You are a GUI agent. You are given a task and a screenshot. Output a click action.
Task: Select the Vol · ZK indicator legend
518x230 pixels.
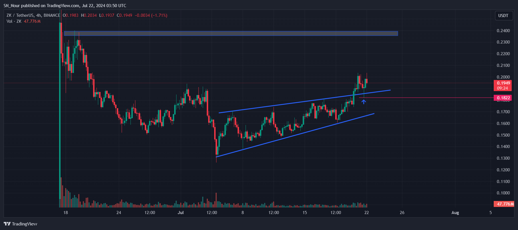tap(14, 21)
